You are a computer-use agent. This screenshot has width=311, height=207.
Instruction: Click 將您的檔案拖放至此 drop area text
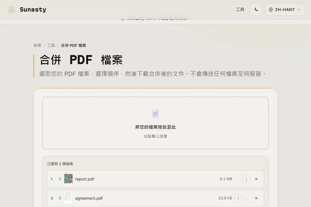point(155,127)
